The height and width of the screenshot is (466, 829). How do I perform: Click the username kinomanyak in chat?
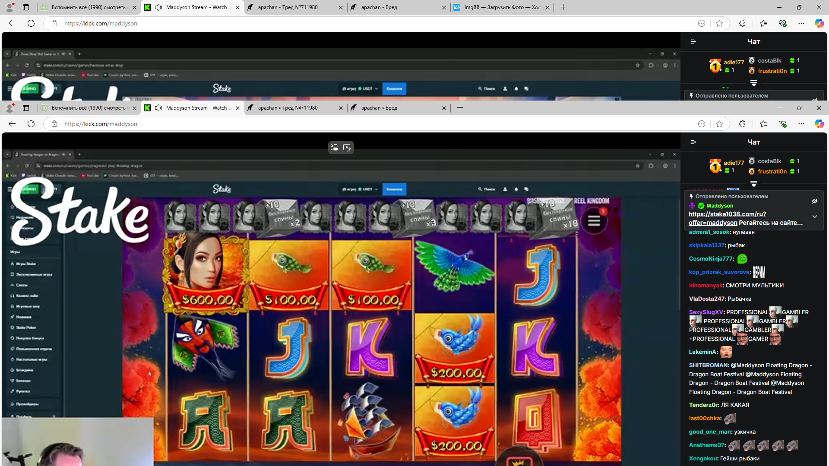click(706, 285)
